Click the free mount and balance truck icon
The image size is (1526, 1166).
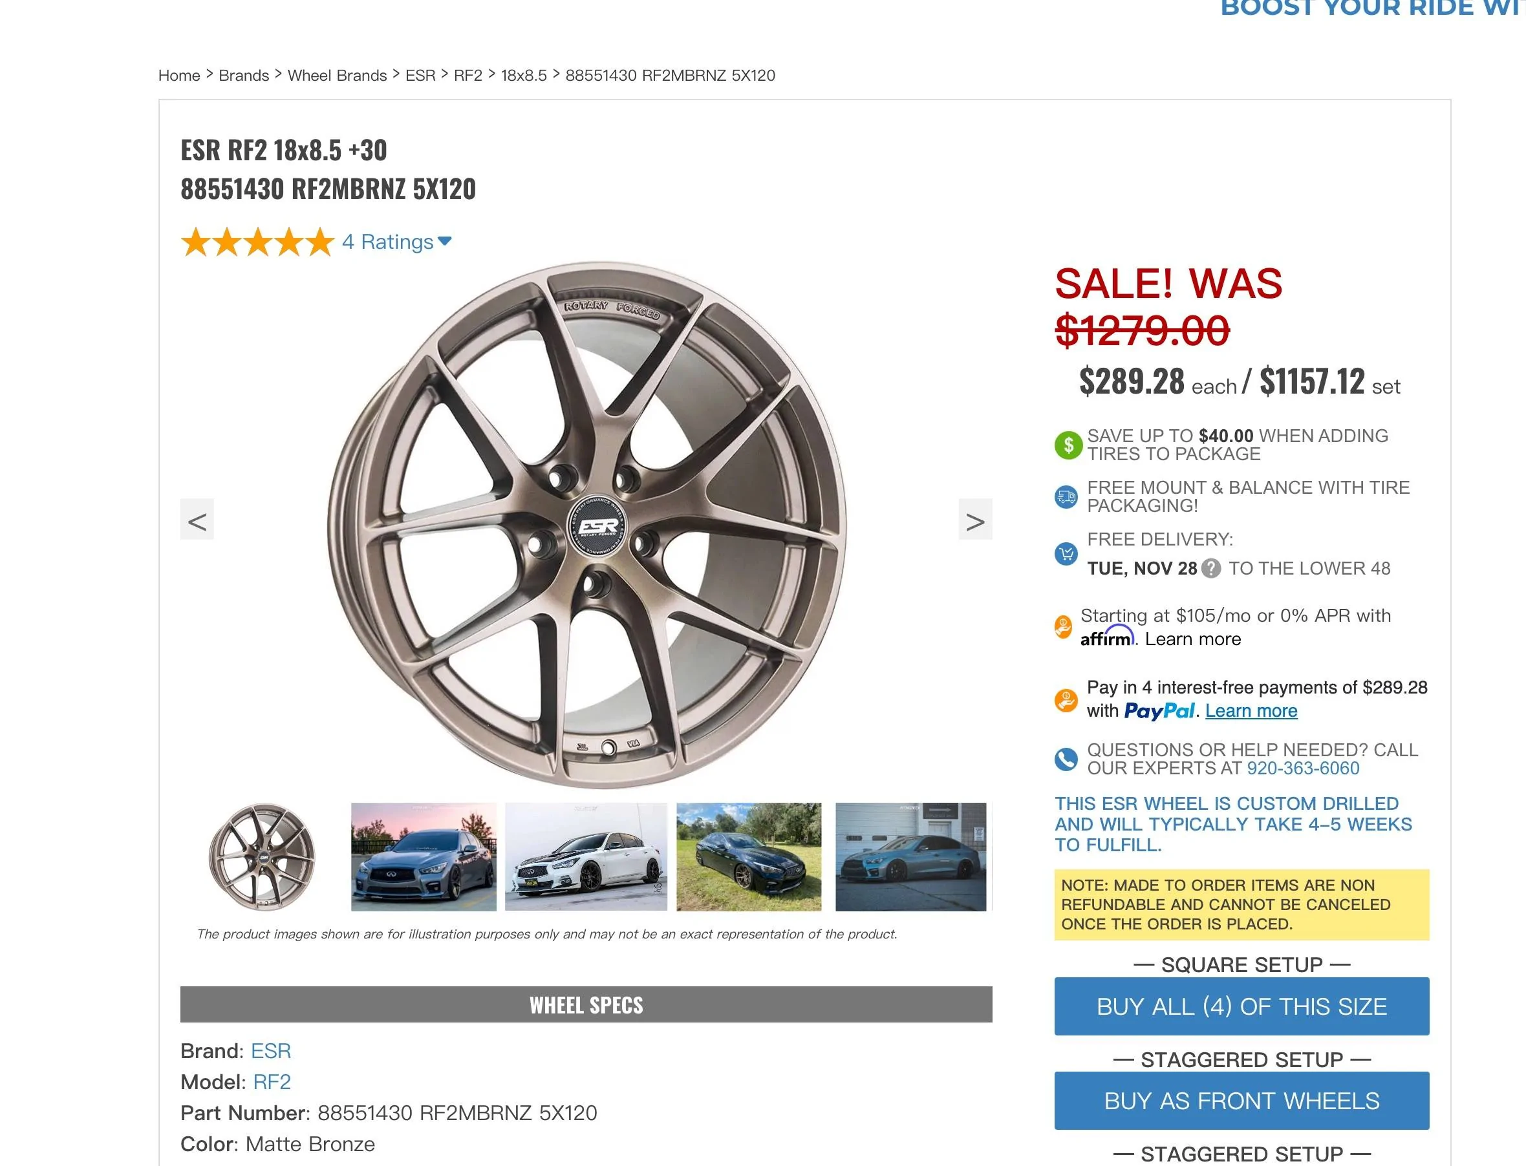1067,497
